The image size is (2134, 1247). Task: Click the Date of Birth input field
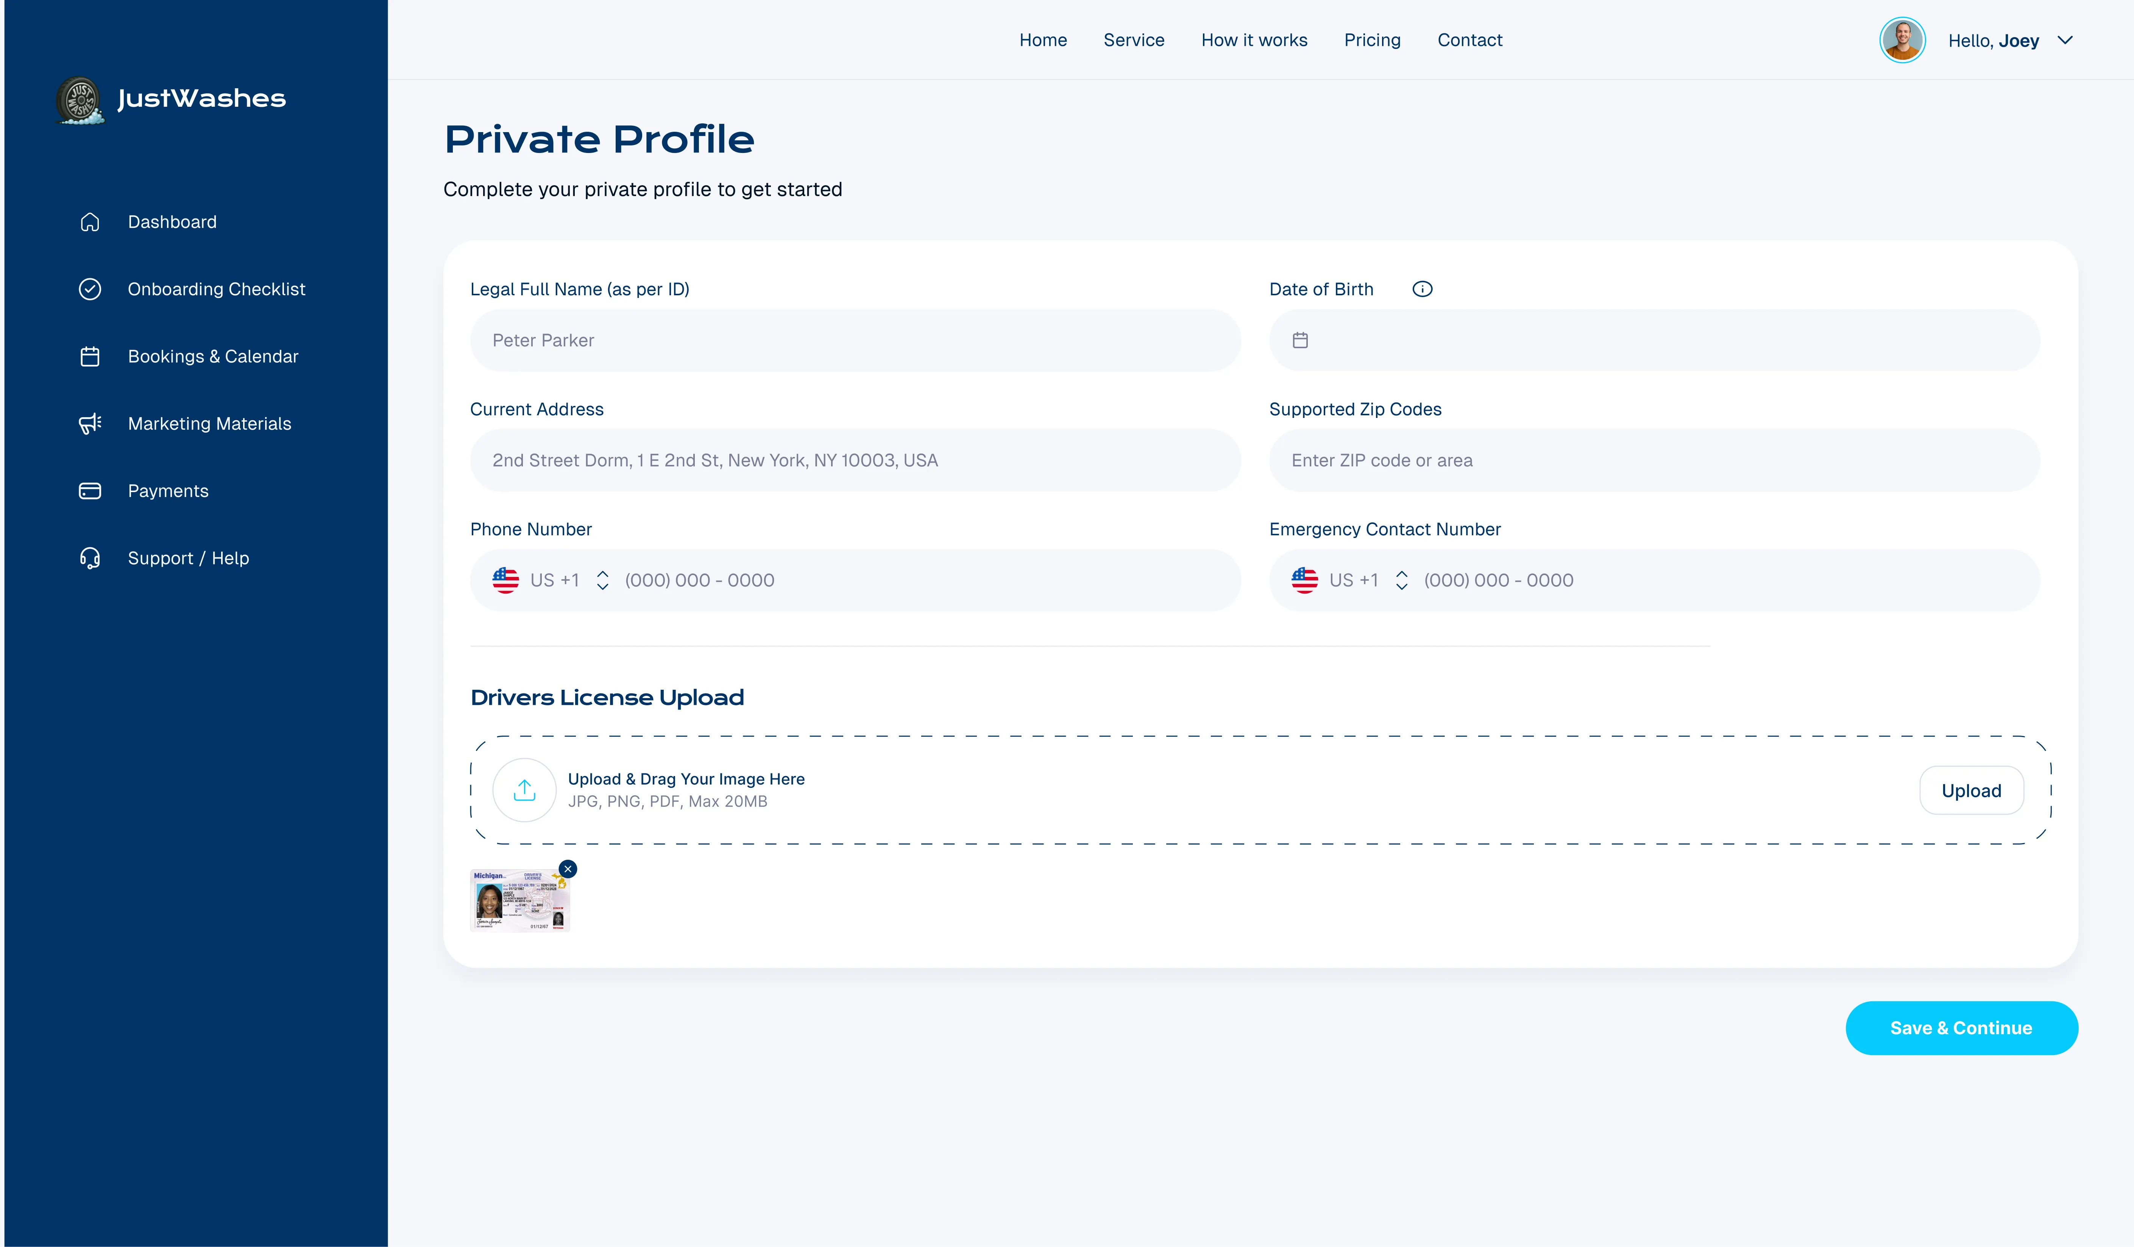1655,340
